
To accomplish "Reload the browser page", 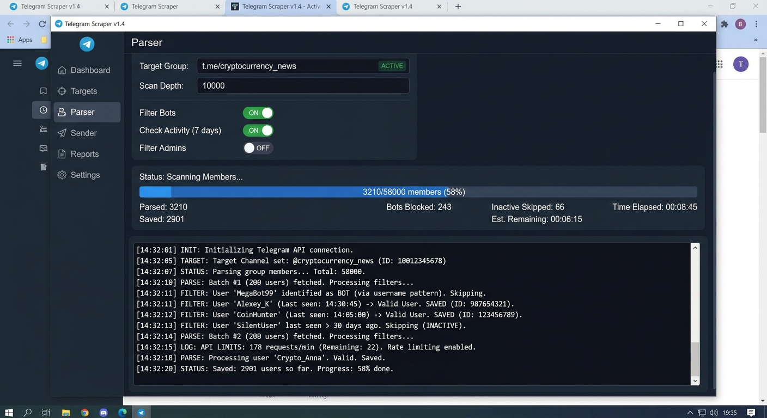I will [x=42, y=24].
